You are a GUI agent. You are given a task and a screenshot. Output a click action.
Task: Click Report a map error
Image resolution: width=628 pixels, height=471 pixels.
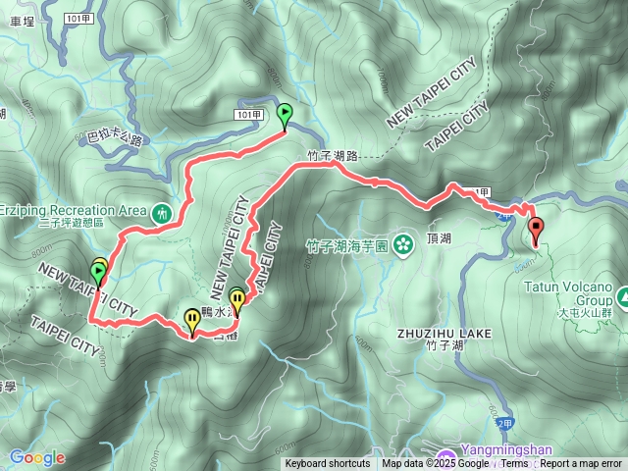580,464
